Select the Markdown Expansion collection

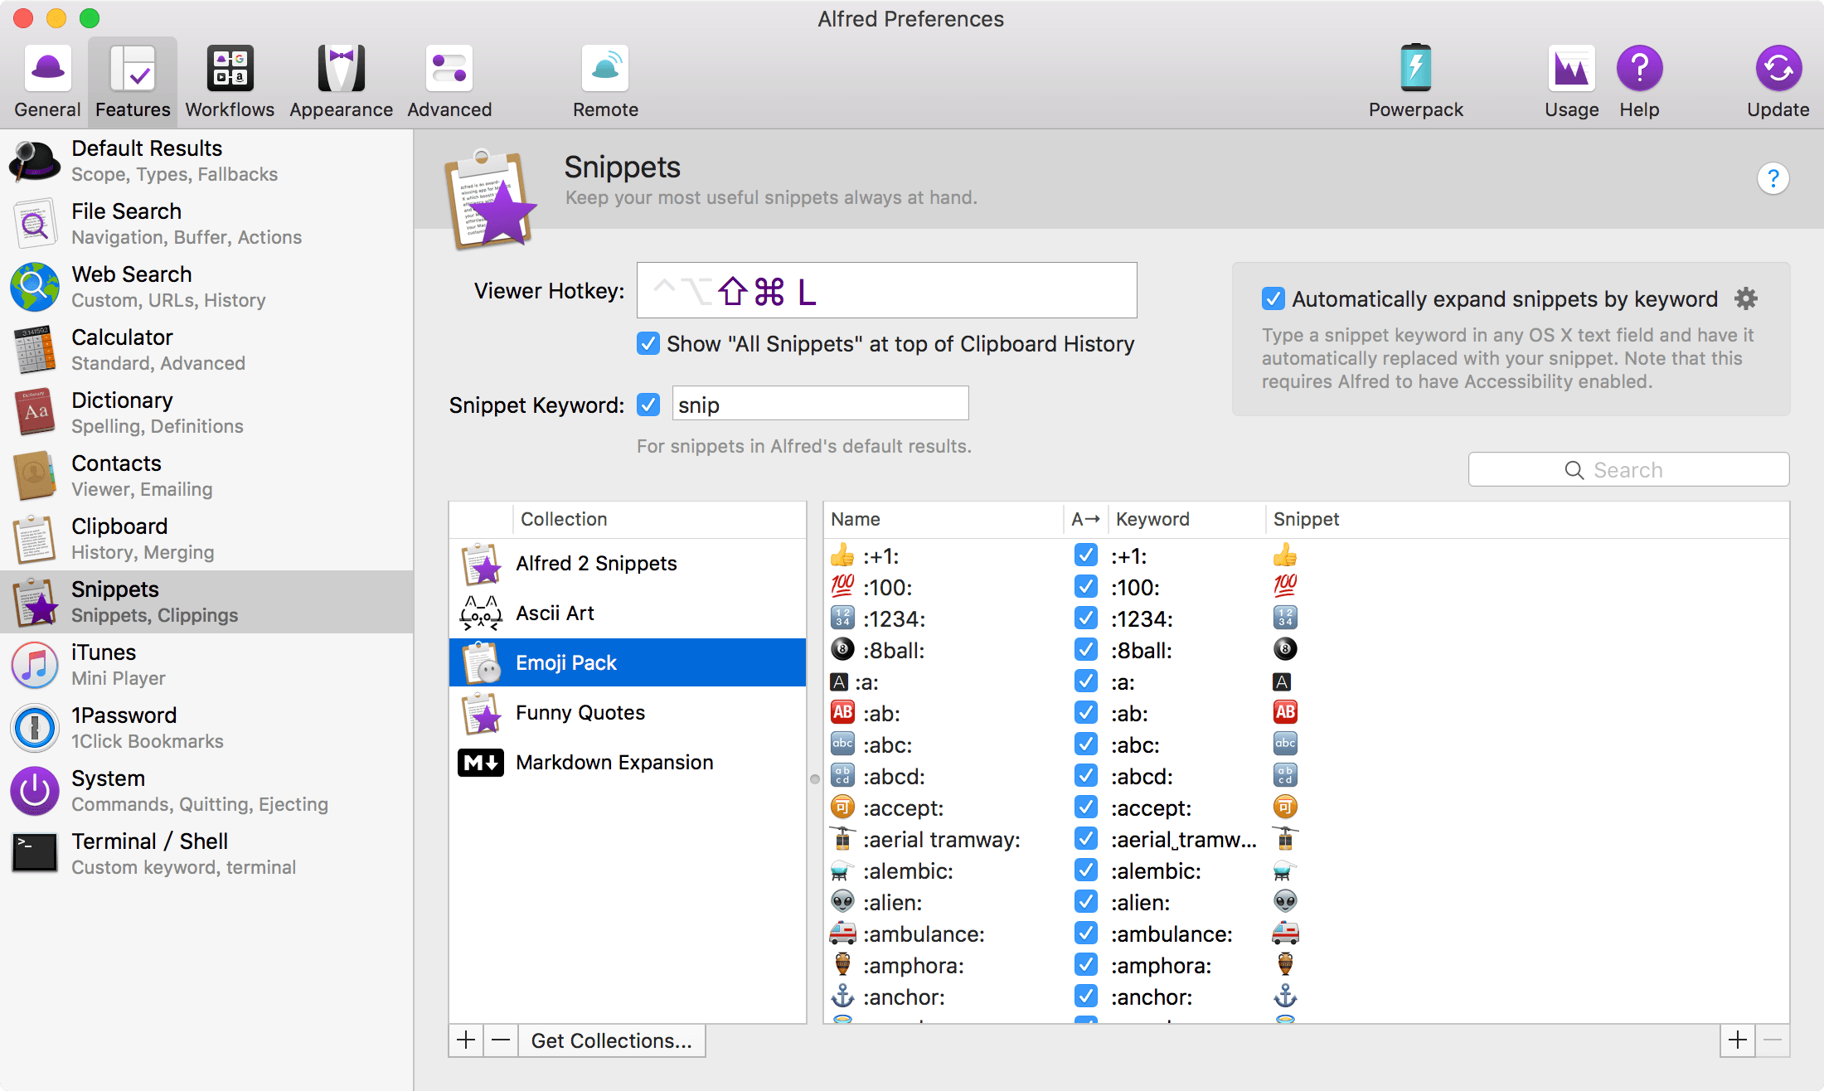(614, 762)
